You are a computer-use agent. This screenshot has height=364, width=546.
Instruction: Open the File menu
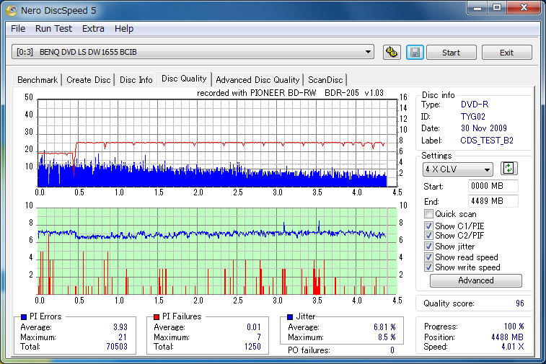point(18,29)
